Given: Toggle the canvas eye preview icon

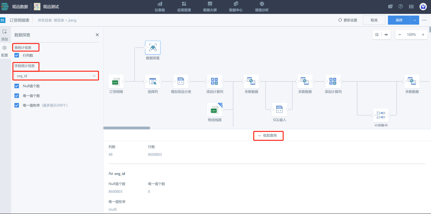Looking at the screenshot, I should click(386, 35).
